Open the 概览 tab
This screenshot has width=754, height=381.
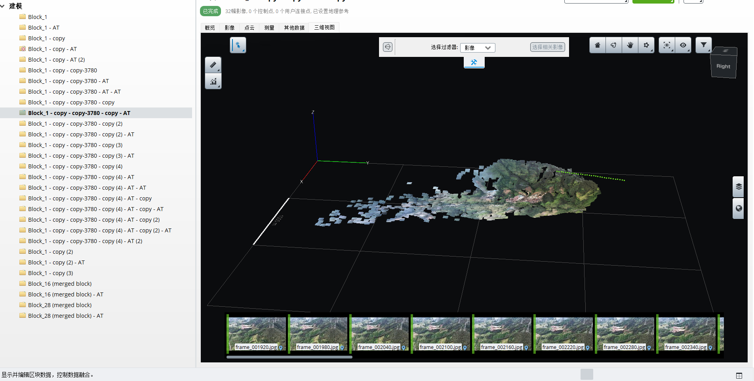click(210, 28)
